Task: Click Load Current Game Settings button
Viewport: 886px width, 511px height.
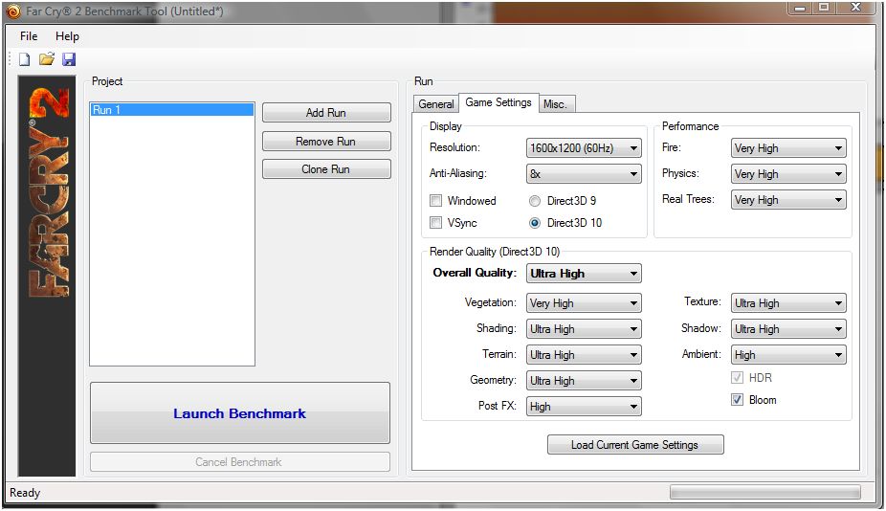Action: click(635, 445)
